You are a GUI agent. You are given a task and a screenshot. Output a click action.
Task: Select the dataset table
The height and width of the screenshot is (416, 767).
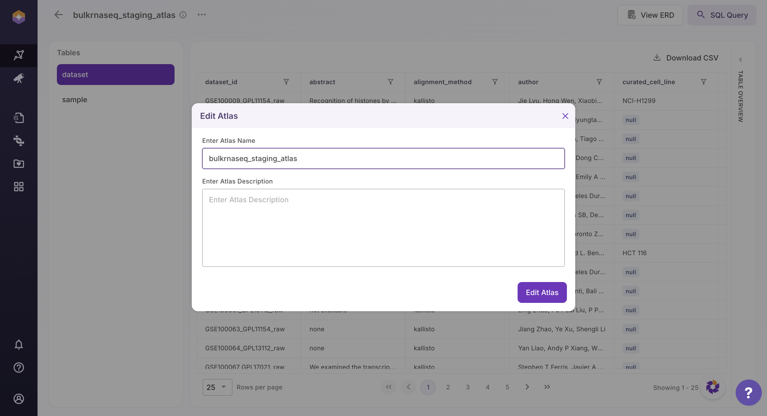pos(116,75)
